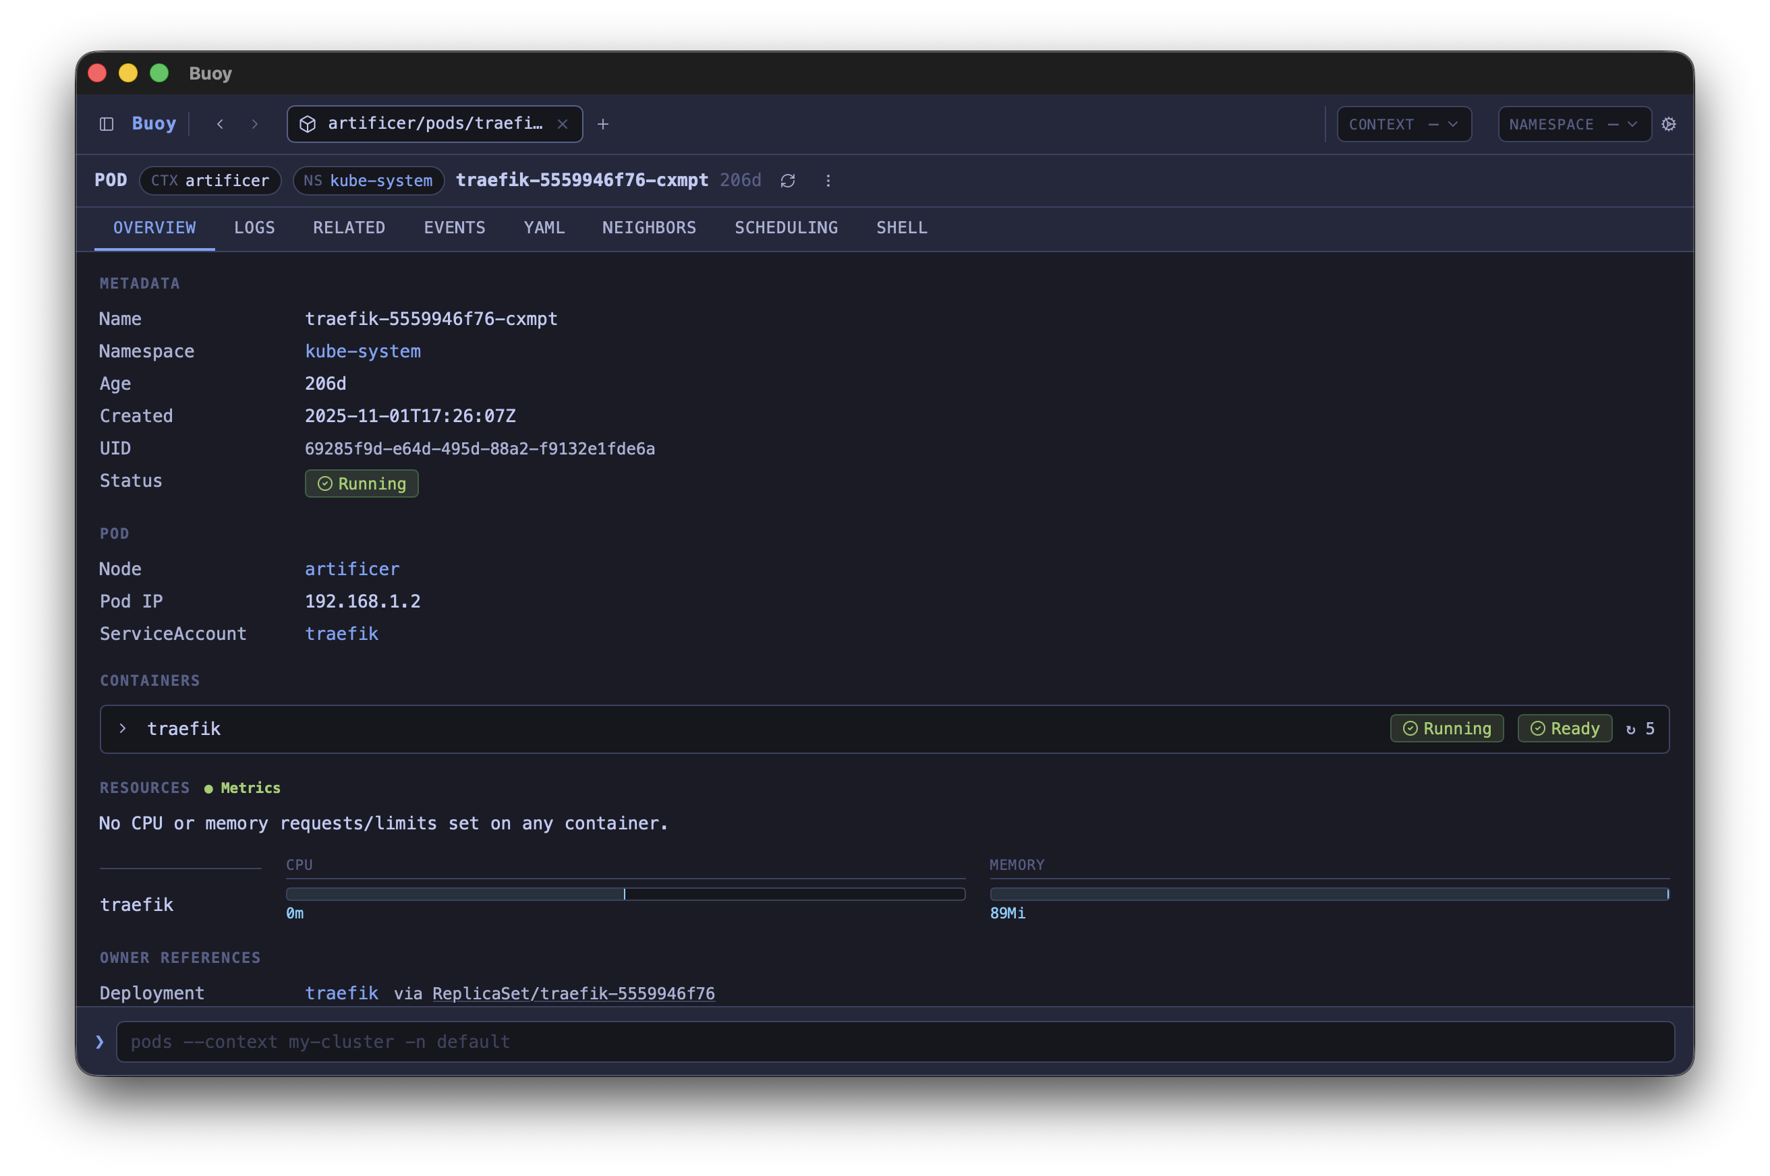This screenshot has height=1176, width=1770.
Task: Focus the command input field at bottom
Action: click(895, 1042)
